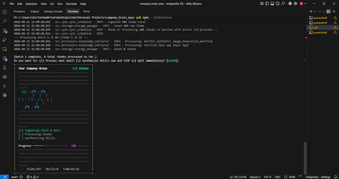Click the warning icon on ycb terminal
339x179 pixels.
[335, 27]
